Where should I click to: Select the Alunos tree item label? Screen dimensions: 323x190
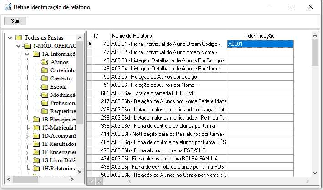[60, 62]
